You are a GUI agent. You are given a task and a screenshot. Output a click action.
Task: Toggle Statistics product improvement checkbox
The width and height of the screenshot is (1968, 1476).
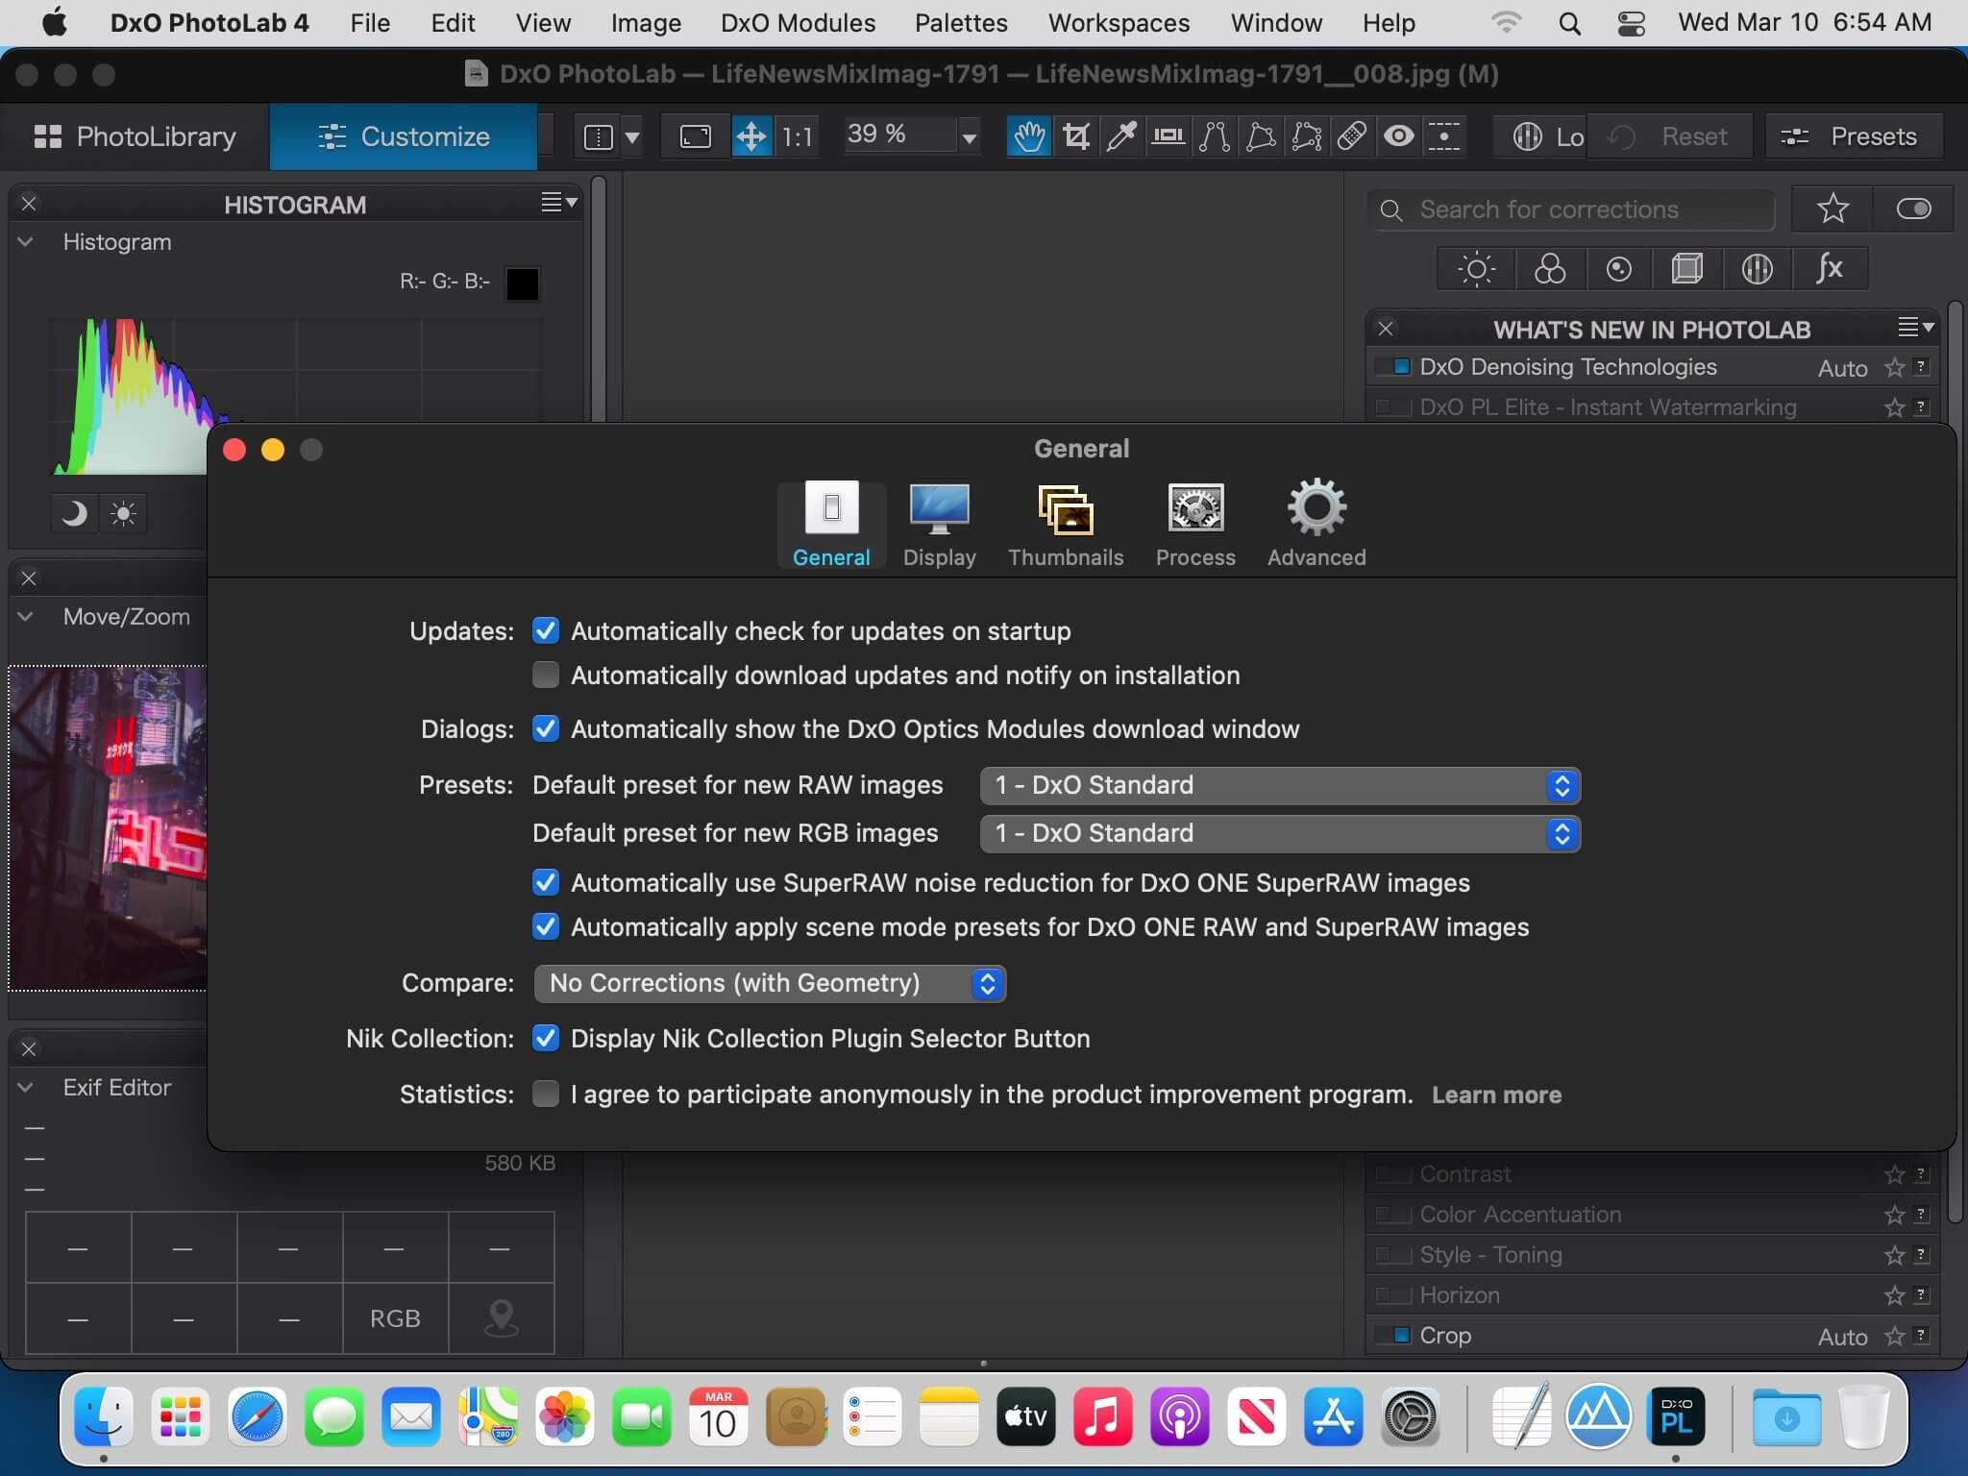click(x=546, y=1093)
